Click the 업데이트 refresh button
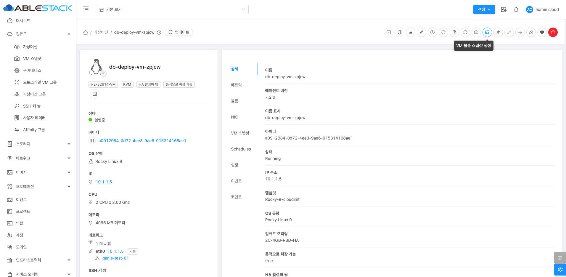Viewport: 566px width, 277px height. 179,32
